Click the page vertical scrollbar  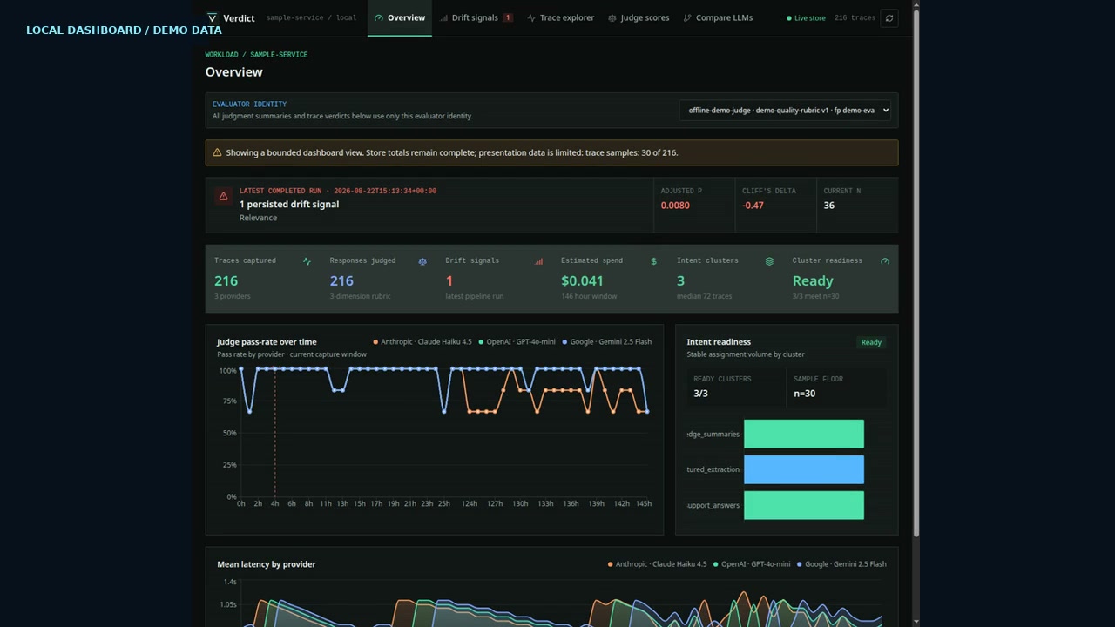point(916,270)
